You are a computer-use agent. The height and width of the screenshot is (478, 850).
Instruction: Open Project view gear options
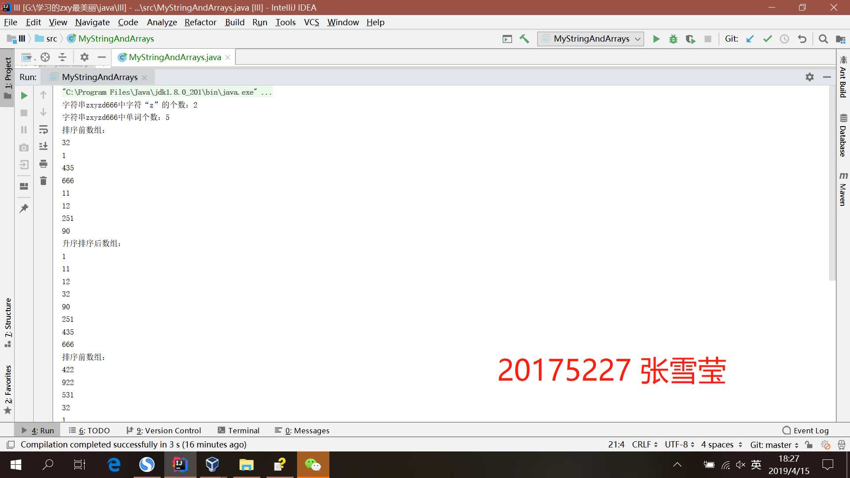tap(85, 57)
